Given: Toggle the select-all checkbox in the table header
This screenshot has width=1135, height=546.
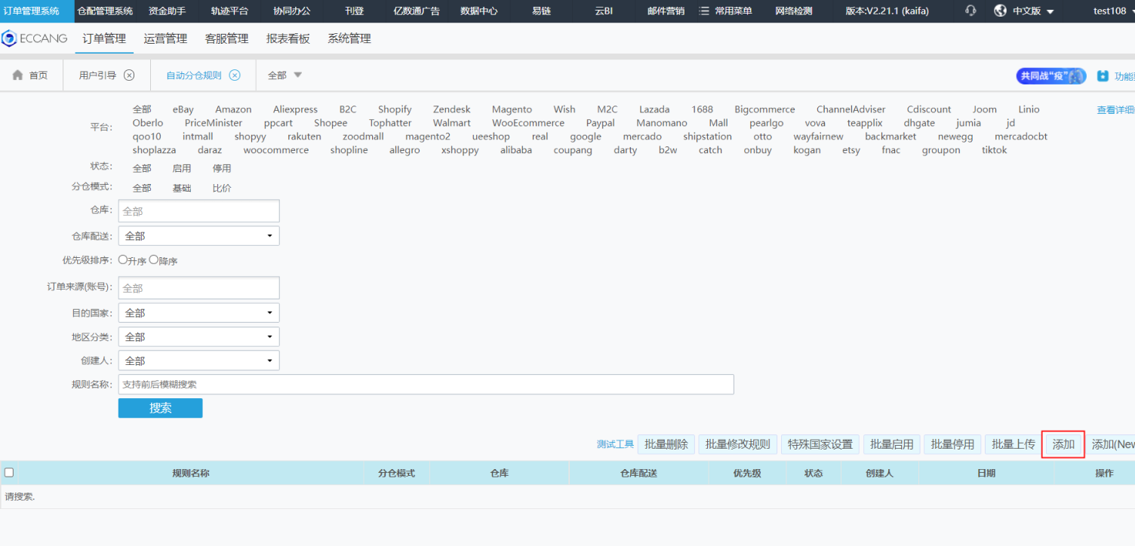Looking at the screenshot, I should coord(9,473).
